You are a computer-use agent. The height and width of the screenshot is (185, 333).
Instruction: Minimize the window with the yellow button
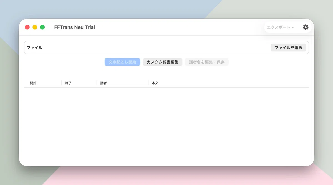coord(35,27)
